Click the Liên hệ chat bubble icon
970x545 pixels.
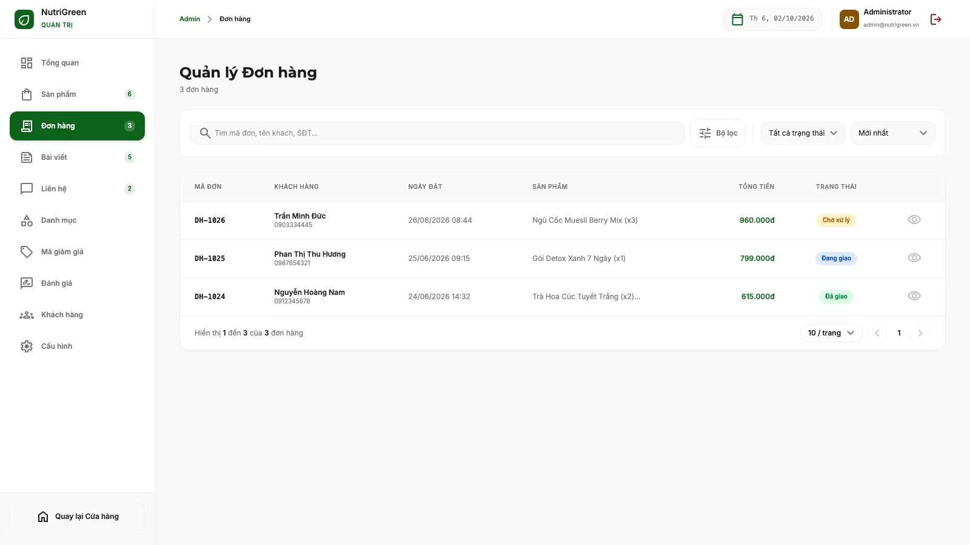(x=27, y=189)
